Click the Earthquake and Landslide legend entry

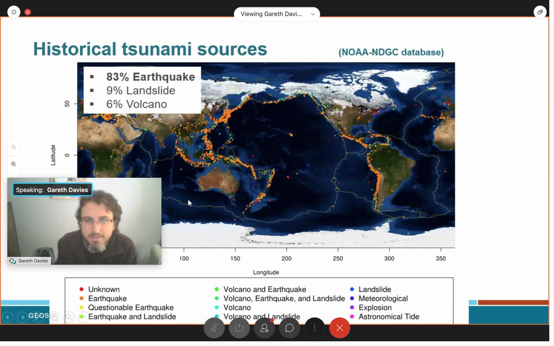pyautogui.click(x=127, y=316)
